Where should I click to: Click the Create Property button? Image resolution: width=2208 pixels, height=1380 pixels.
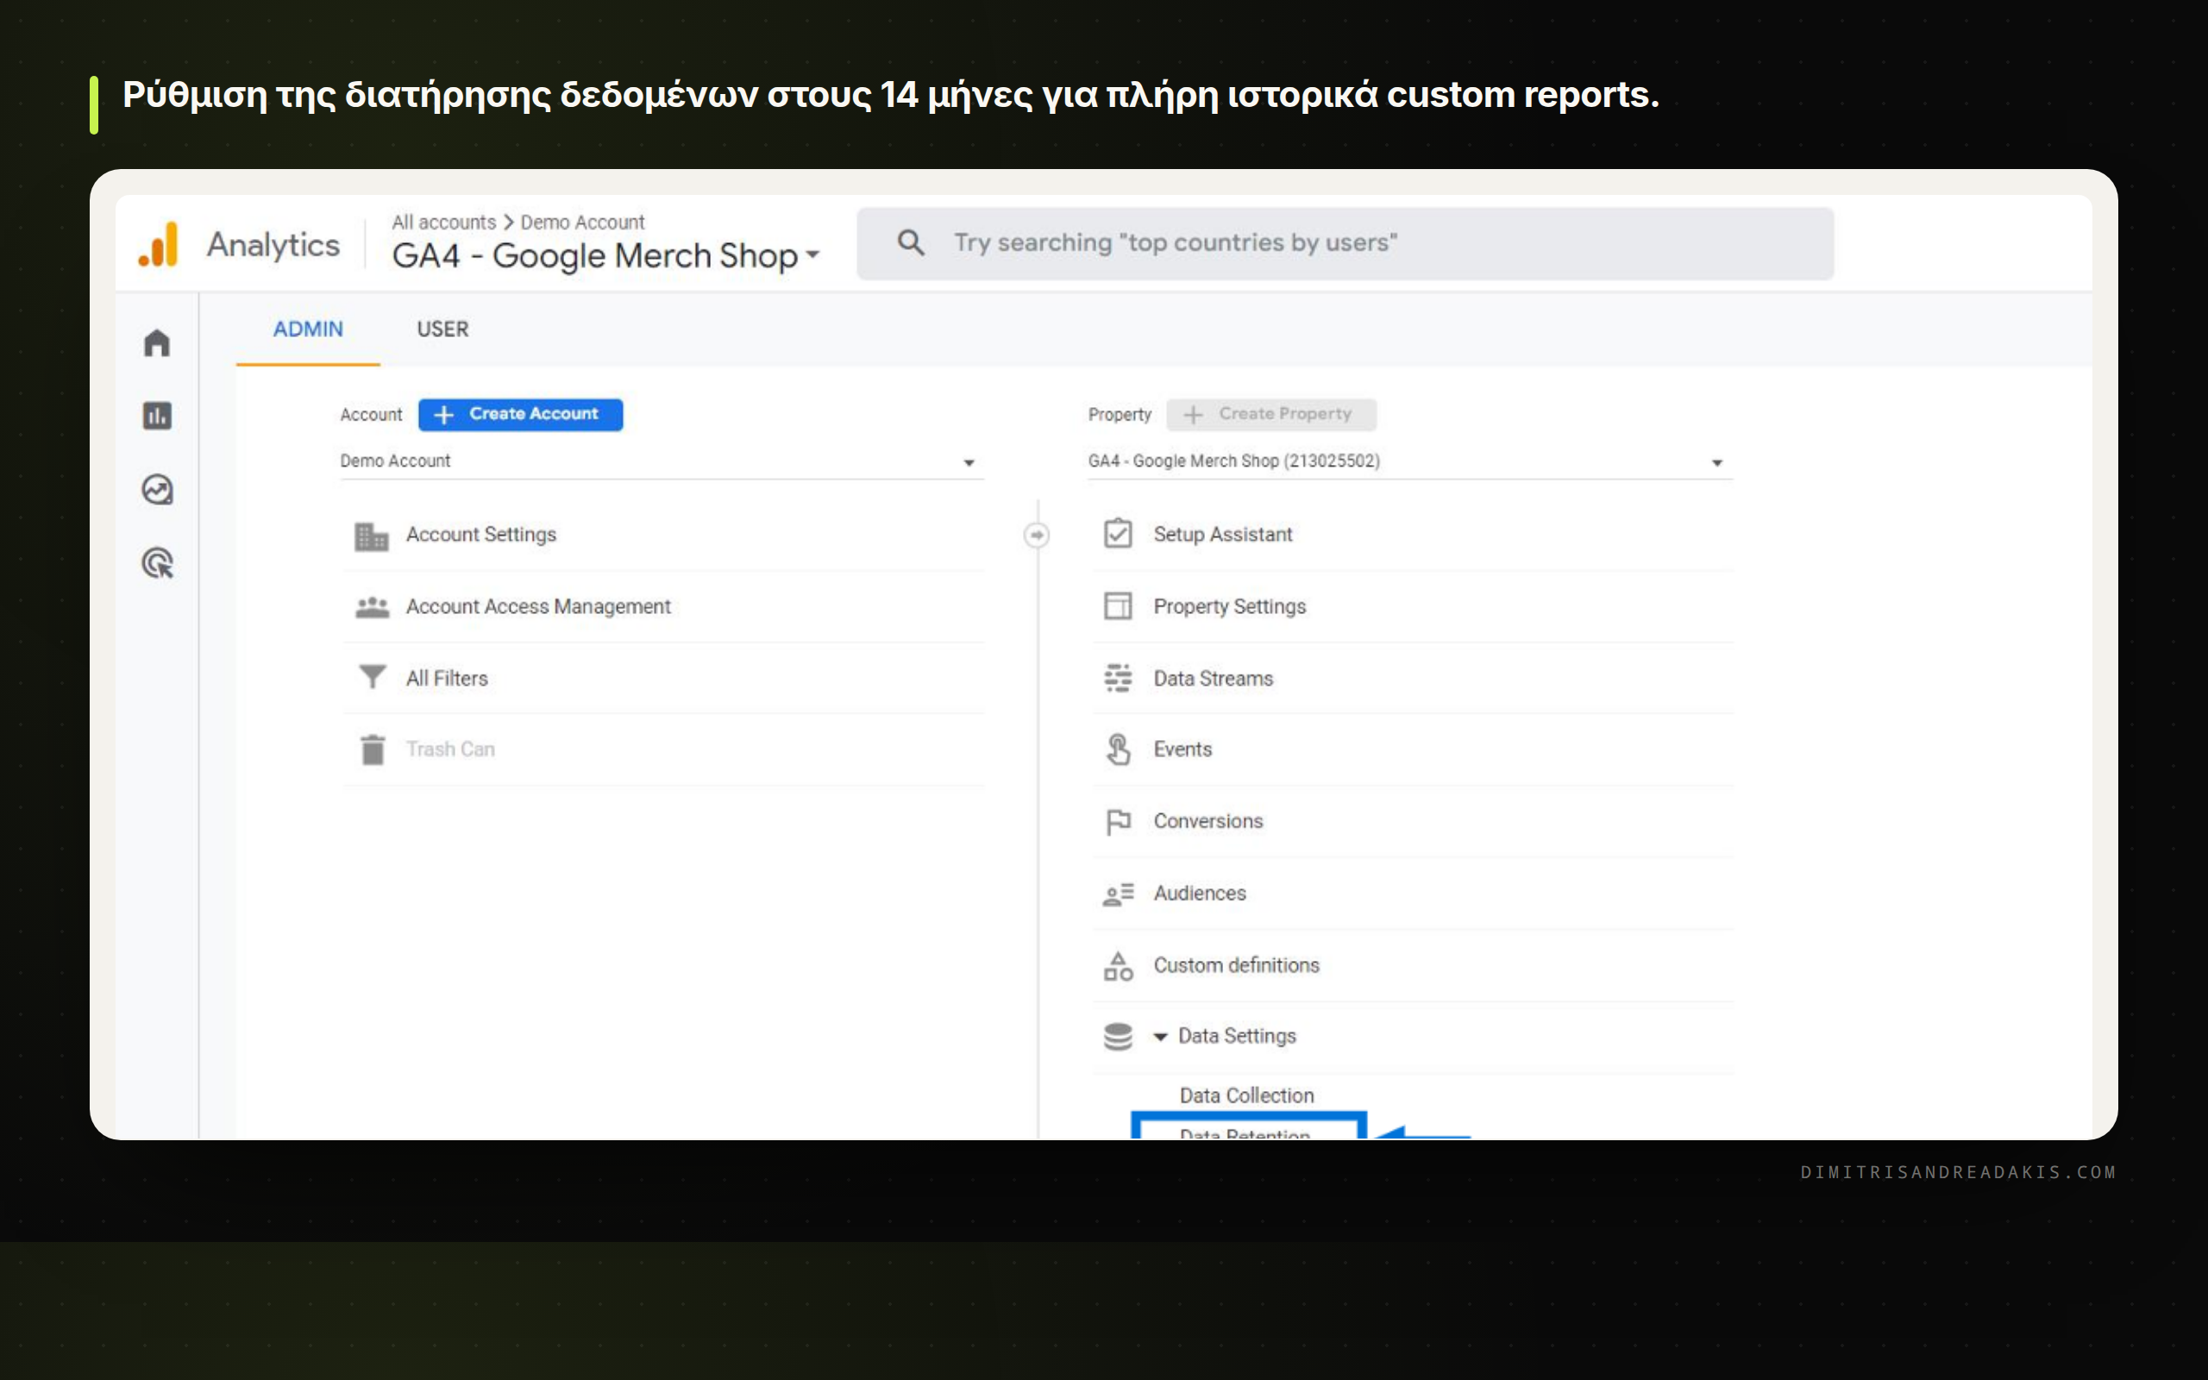(1271, 414)
